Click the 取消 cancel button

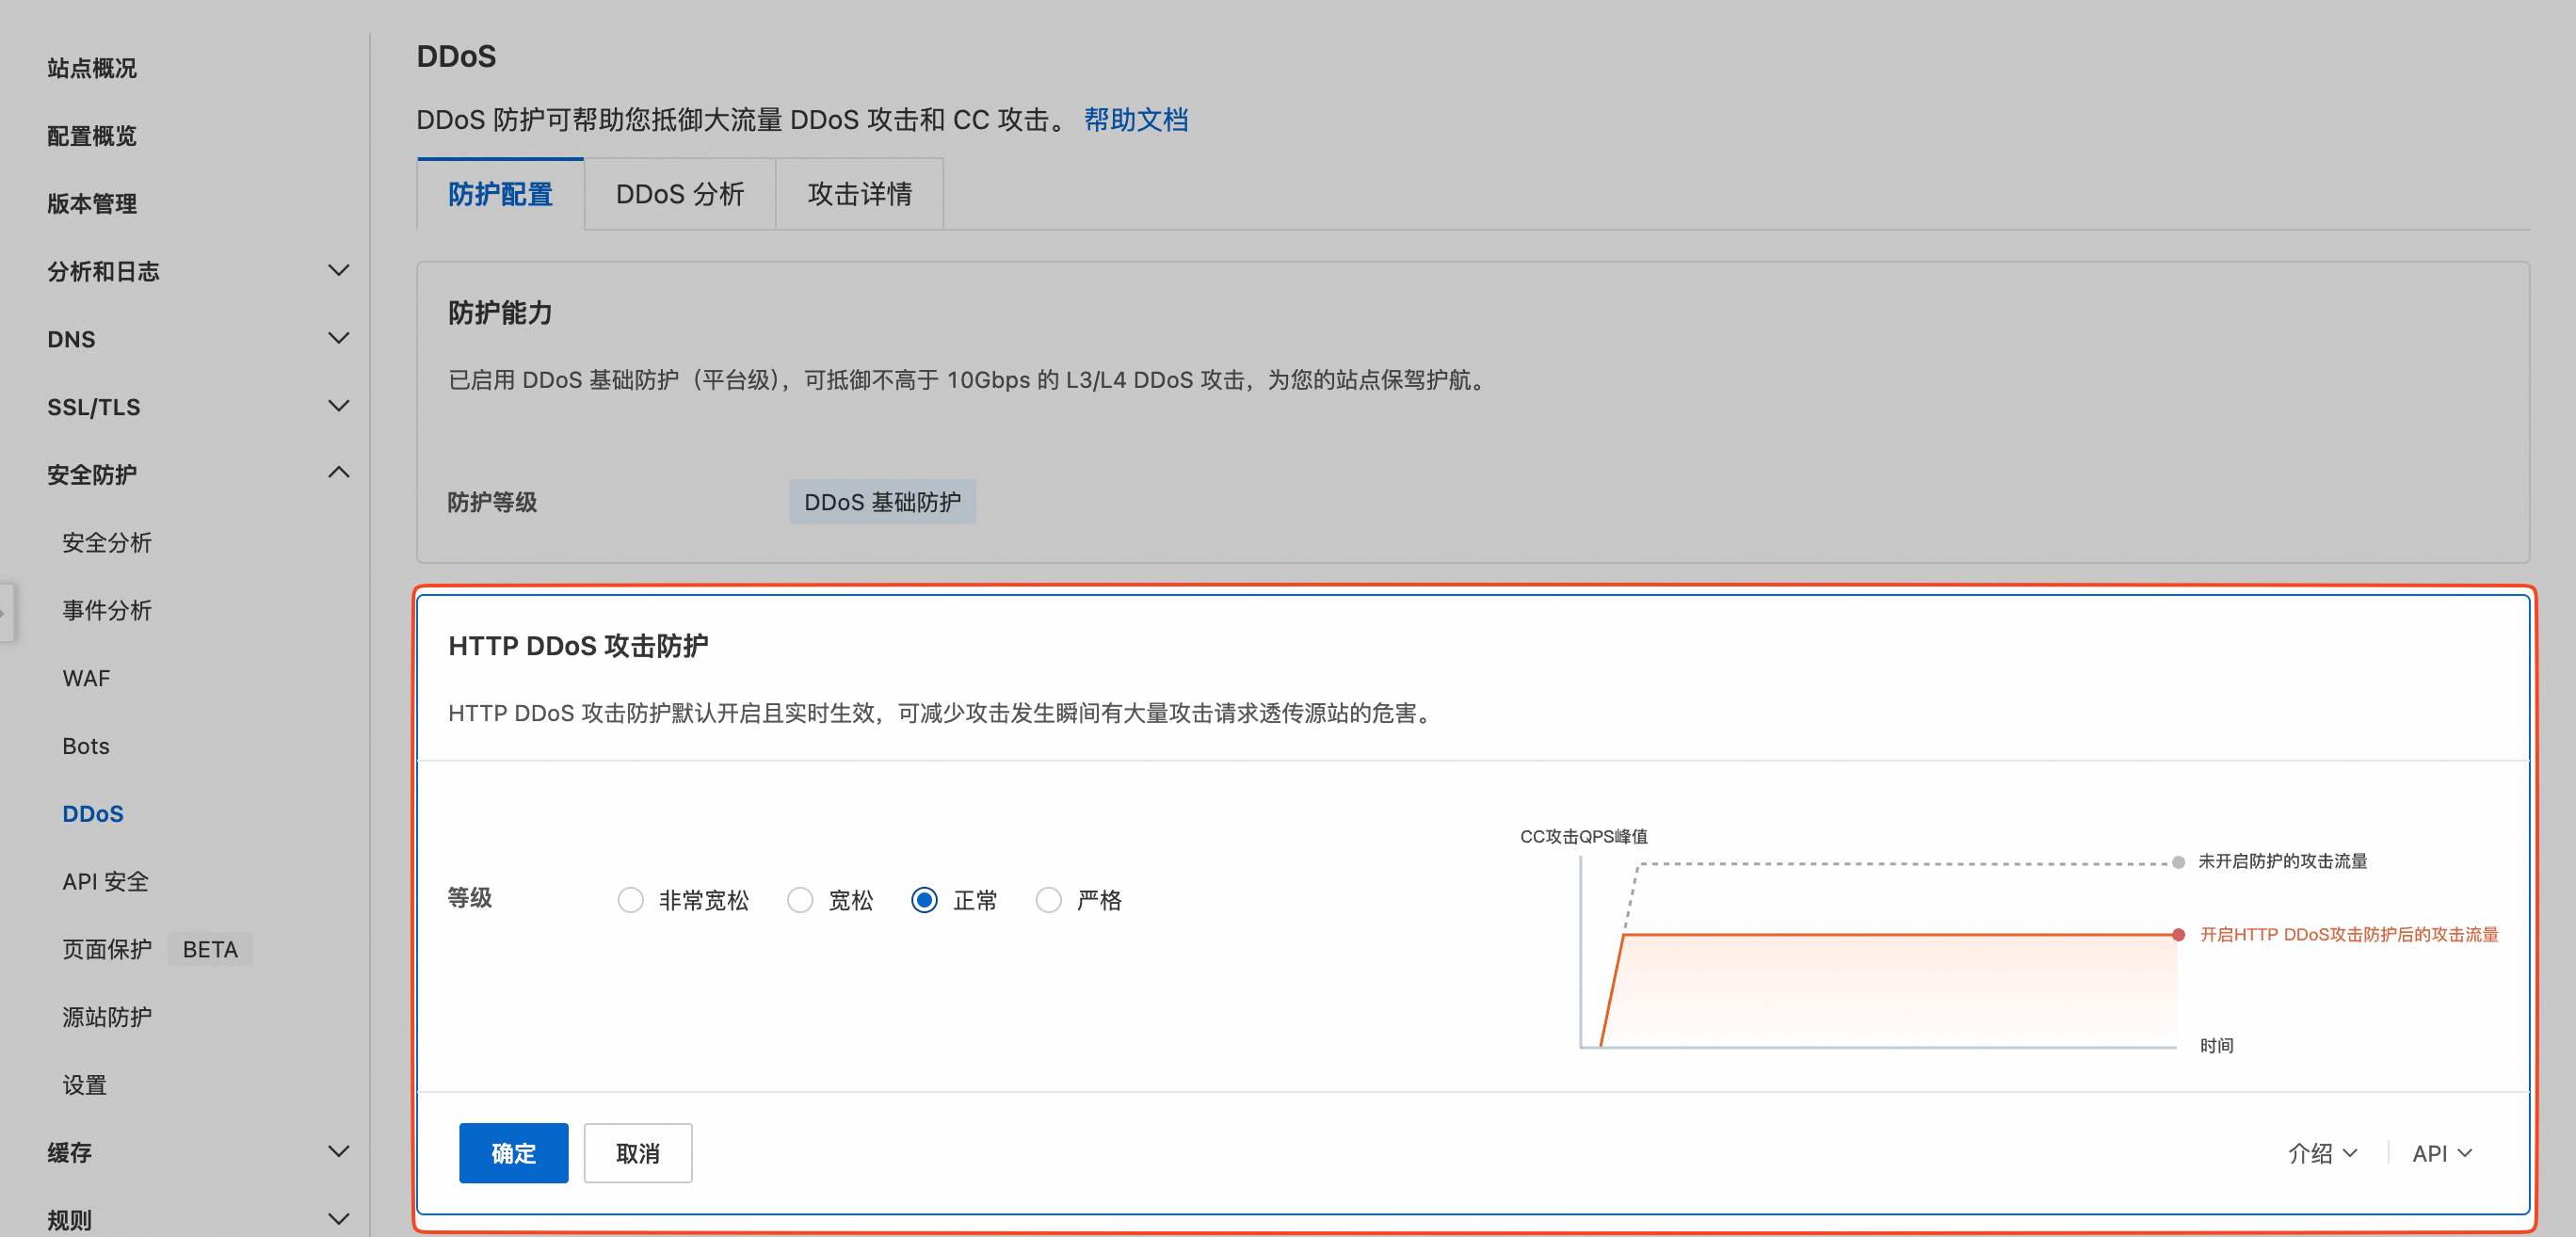pyautogui.click(x=637, y=1153)
